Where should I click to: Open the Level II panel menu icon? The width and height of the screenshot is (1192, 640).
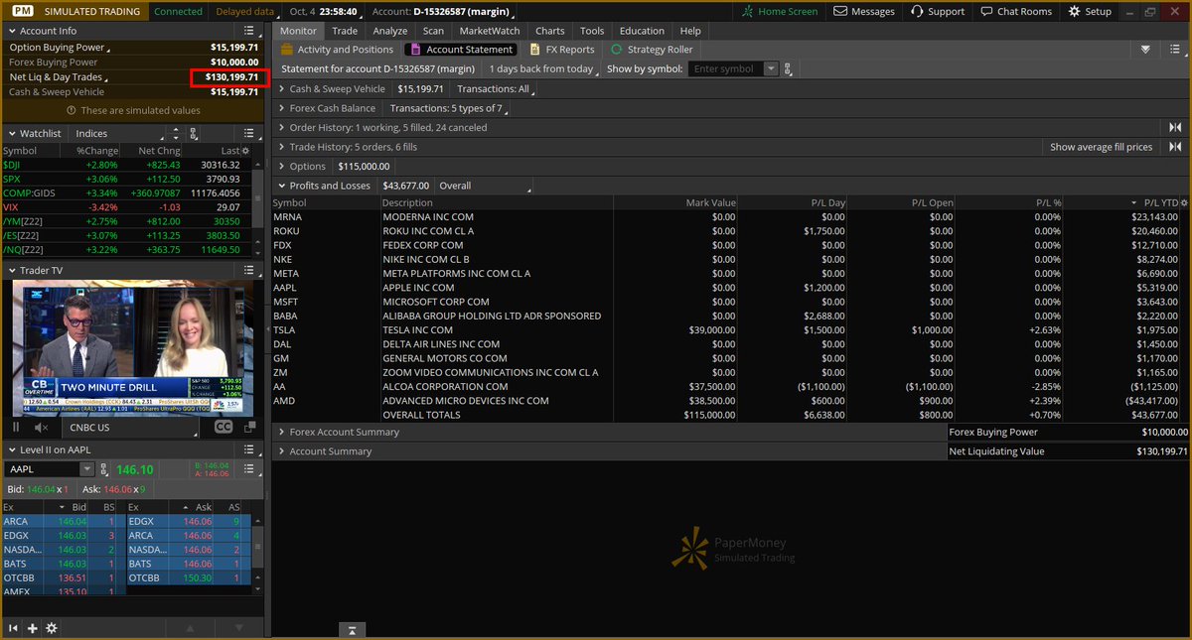[247, 450]
